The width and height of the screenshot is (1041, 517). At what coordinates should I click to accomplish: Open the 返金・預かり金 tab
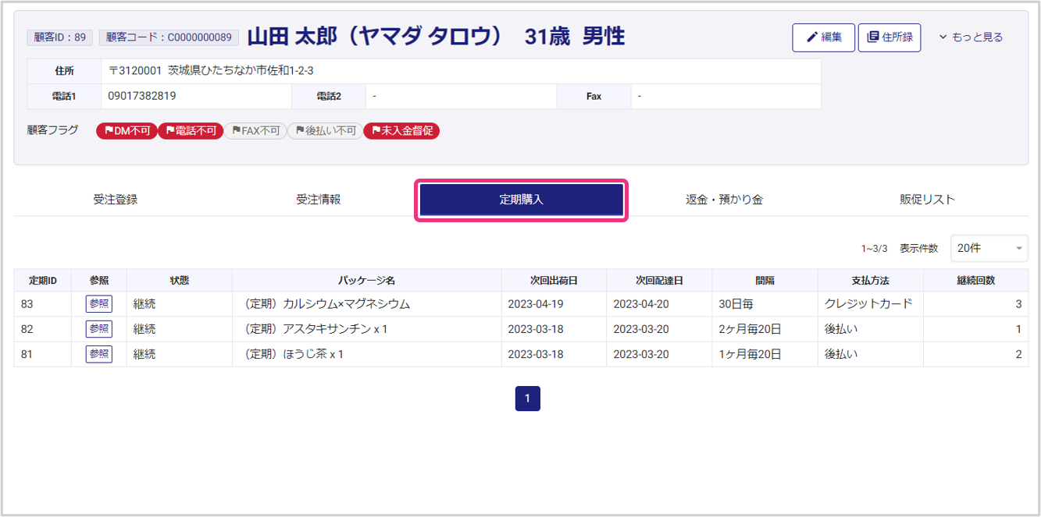pyautogui.click(x=724, y=200)
